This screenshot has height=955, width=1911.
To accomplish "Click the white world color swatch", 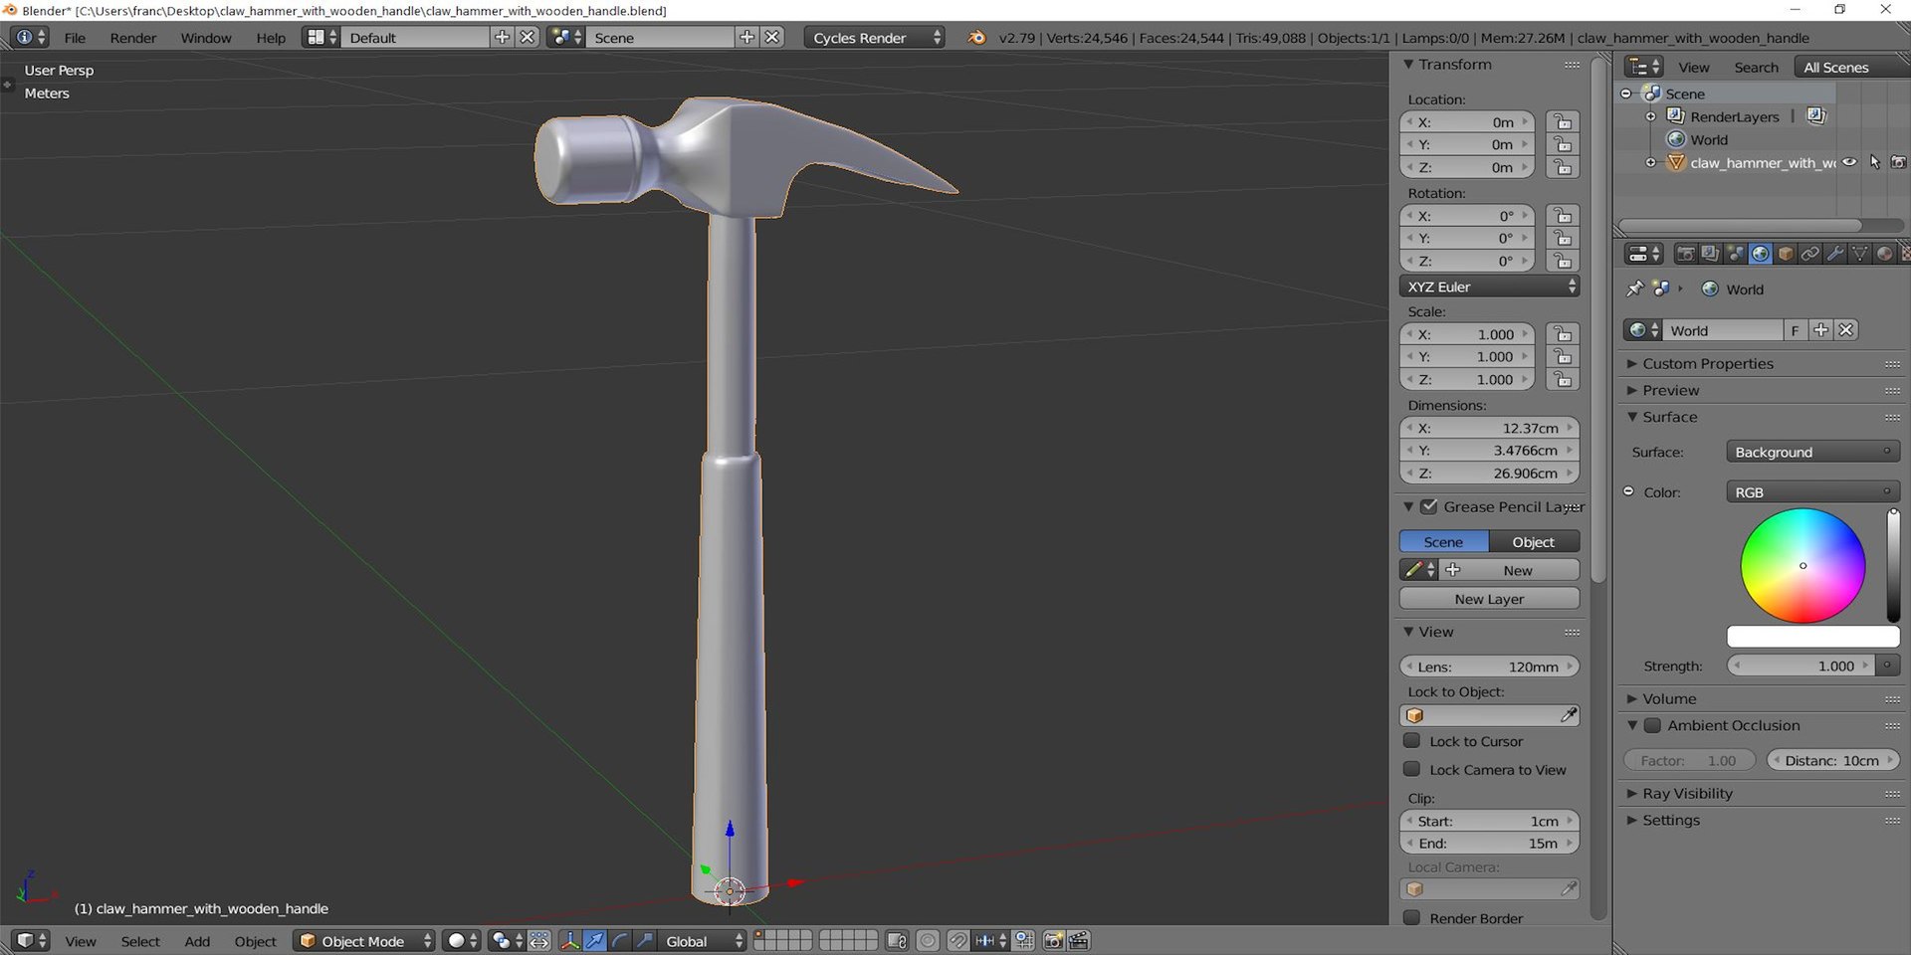I will click(x=1812, y=637).
